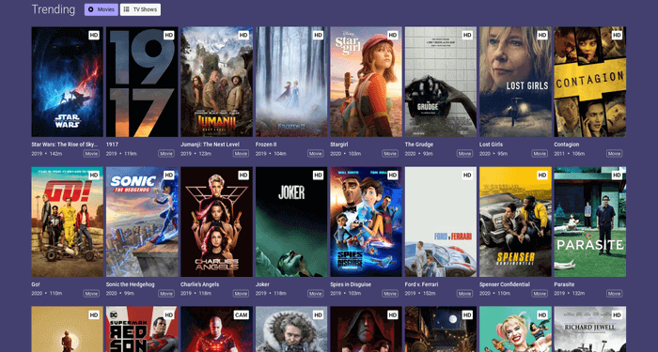The height and width of the screenshot is (352, 658).
Task: Open the Star Wars poster thumbnail
Action: click(x=67, y=82)
